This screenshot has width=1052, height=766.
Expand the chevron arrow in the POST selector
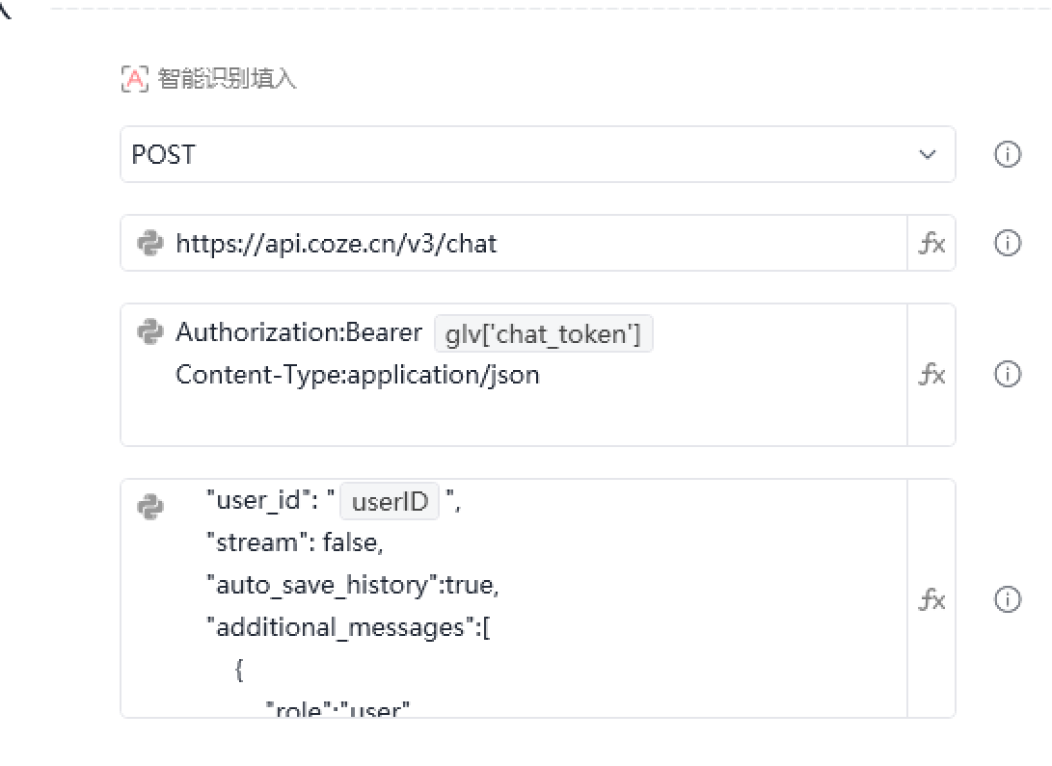pyautogui.click(x=928, y=154)
